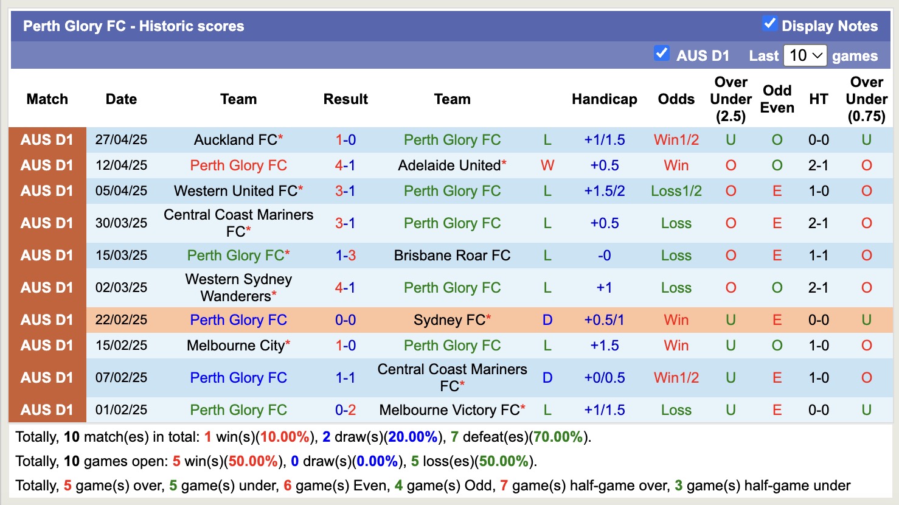Open Perth Glory FC team page
Screen dimensions: 899x505
pos(451,140)
